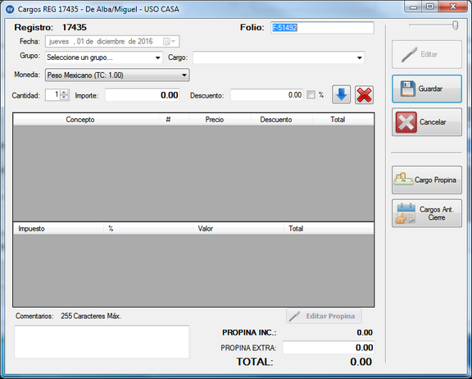Open Cargo Propina with money icon
This screenshot has height=379, width=472.
(x=427, y=180)
